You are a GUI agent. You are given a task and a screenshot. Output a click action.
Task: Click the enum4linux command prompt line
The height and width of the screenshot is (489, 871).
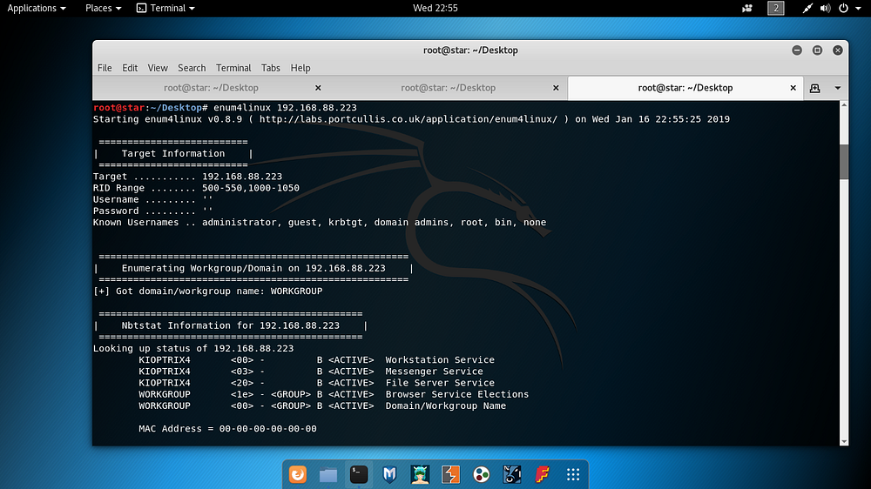[225, 108]
